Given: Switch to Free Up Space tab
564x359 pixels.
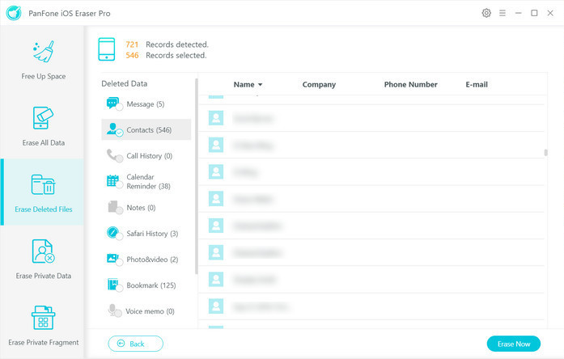Looking at the screenshot, I should [43, 59].
